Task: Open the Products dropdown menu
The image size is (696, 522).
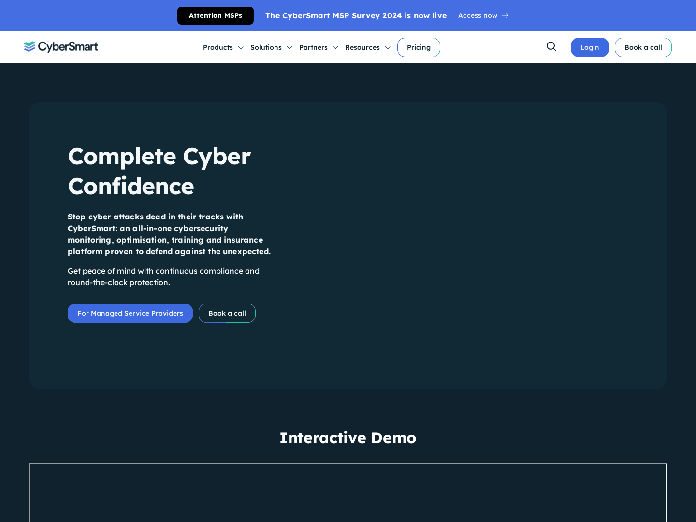Action: pos(218,47)
